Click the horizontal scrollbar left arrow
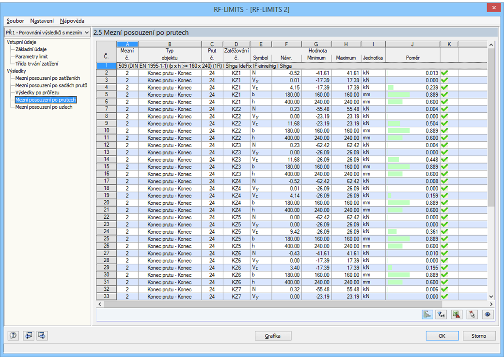Screen dimensions: 504x360 (x=100, y=304)
